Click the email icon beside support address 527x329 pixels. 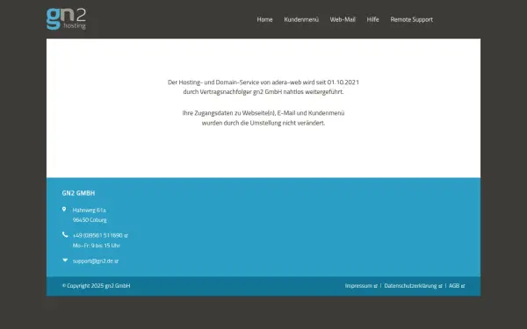tap(65, 261)
